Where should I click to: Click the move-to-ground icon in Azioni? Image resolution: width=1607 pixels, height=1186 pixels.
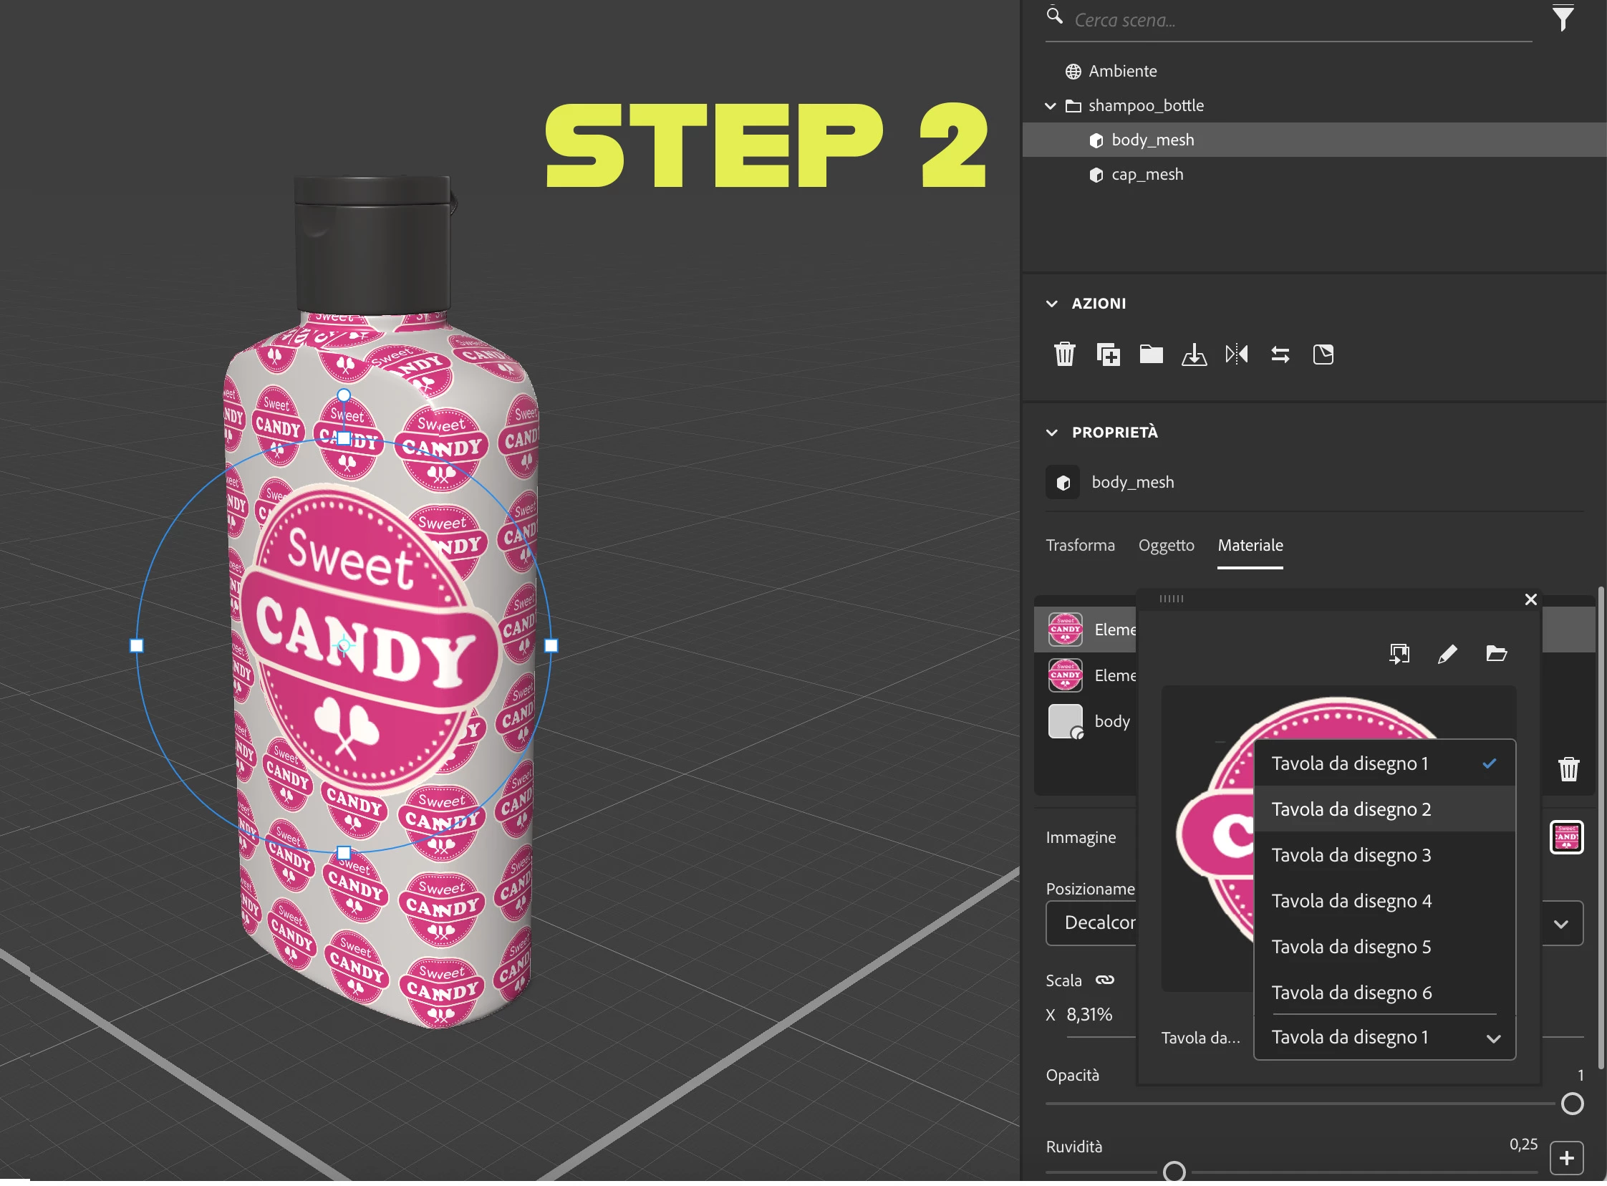[x=1194, y=355]
